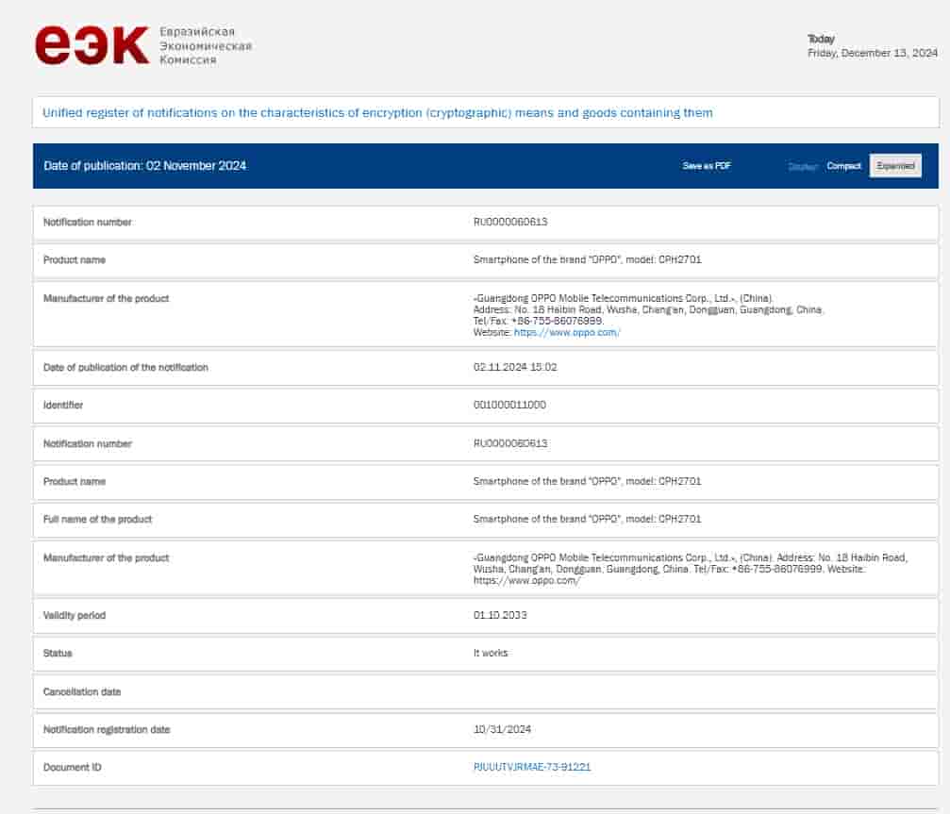Switch display mode to Compact
The height and width of the screenshot is (814, 950).
point(842,165)
